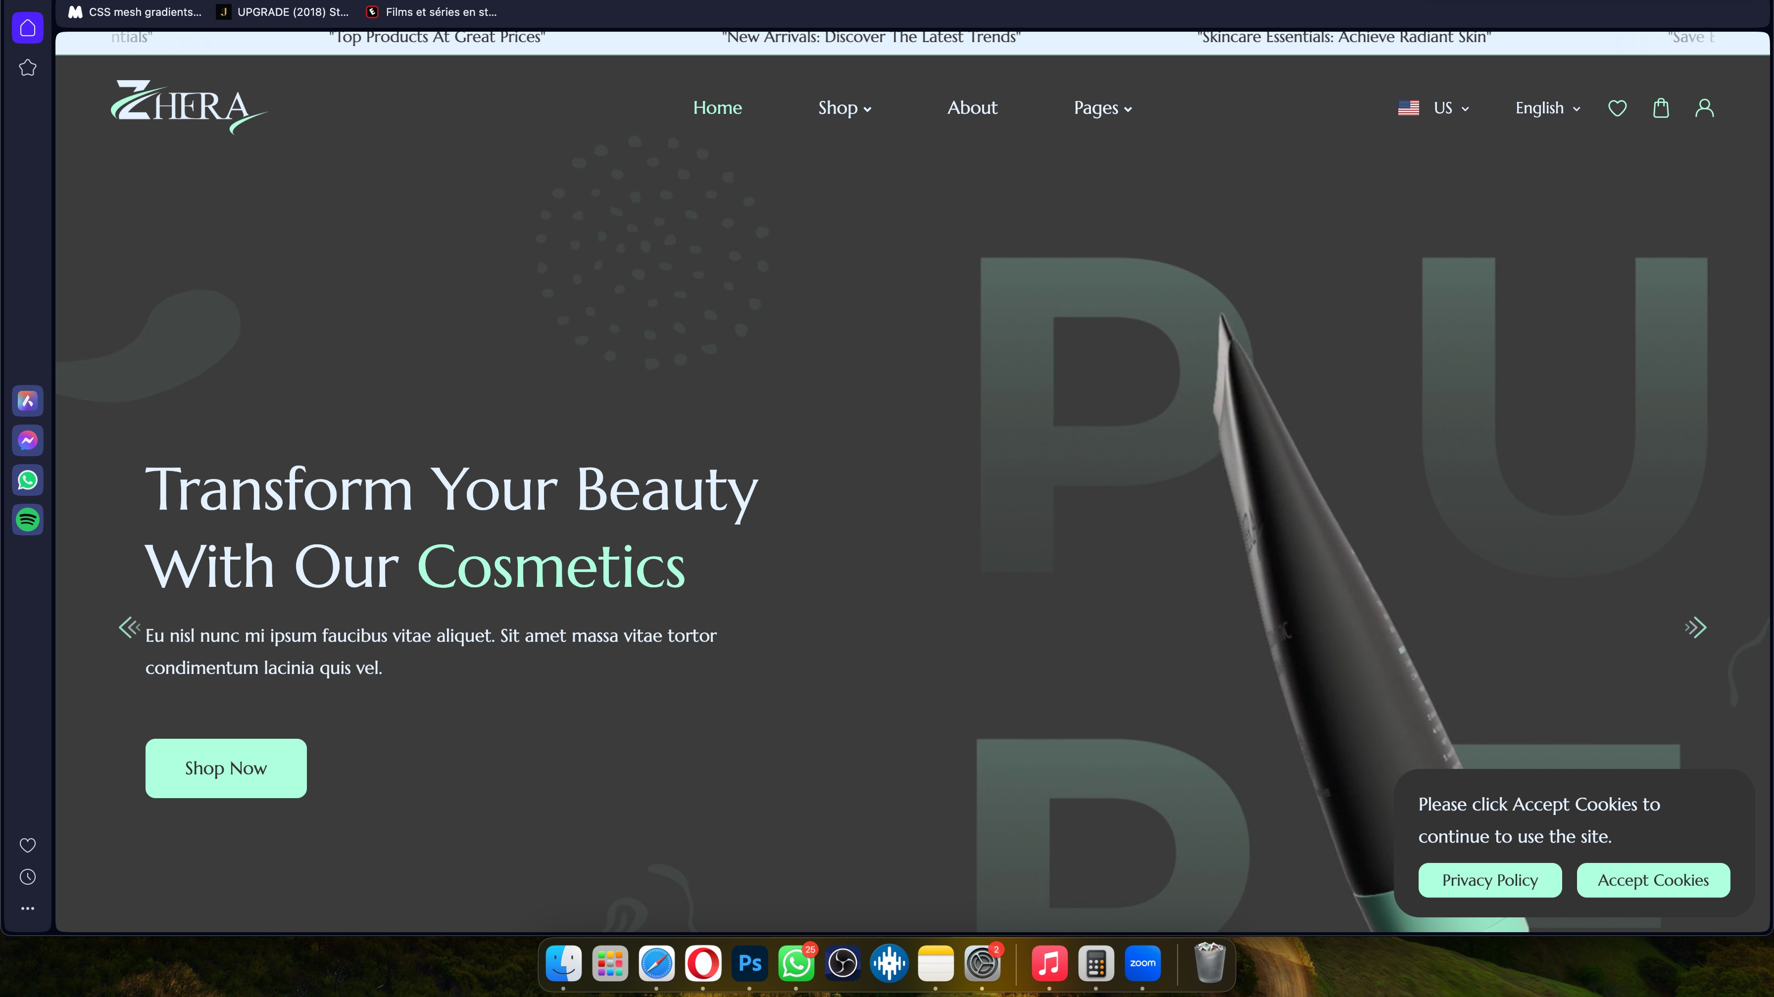Go to next hero slide arrow

click(x=1695, y=627)
